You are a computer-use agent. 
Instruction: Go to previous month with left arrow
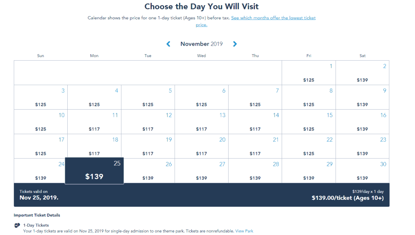point(168,44)
